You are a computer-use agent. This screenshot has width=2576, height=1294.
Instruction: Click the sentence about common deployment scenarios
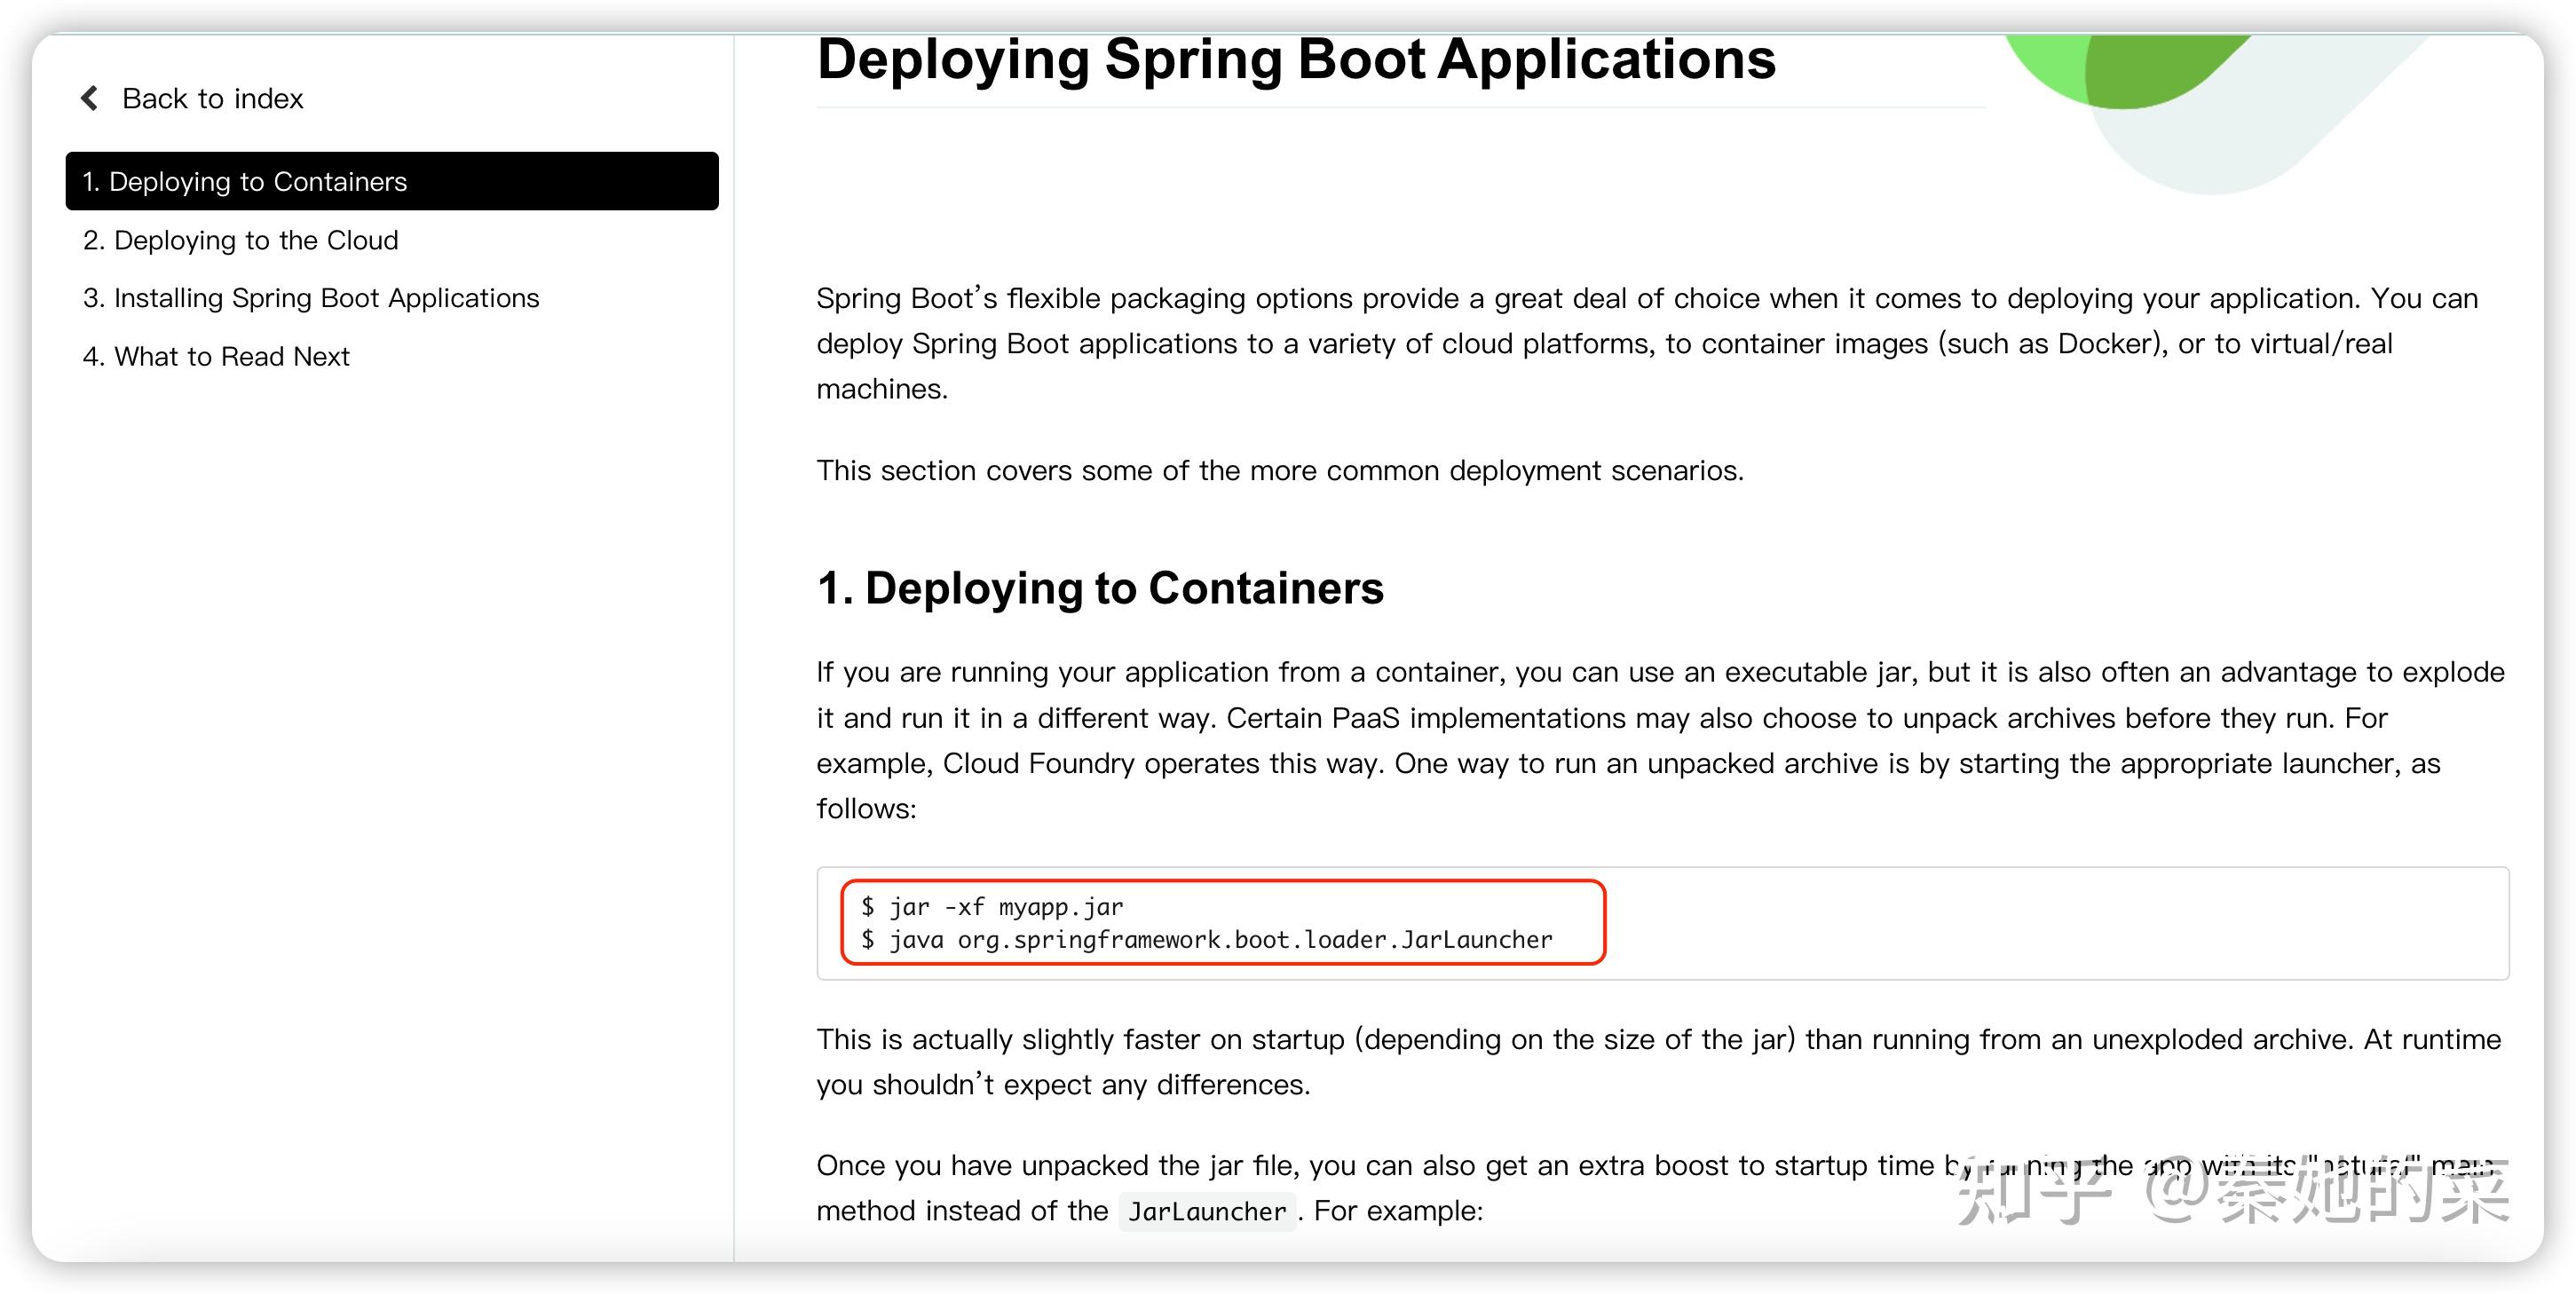click(x=1280, y=470)
